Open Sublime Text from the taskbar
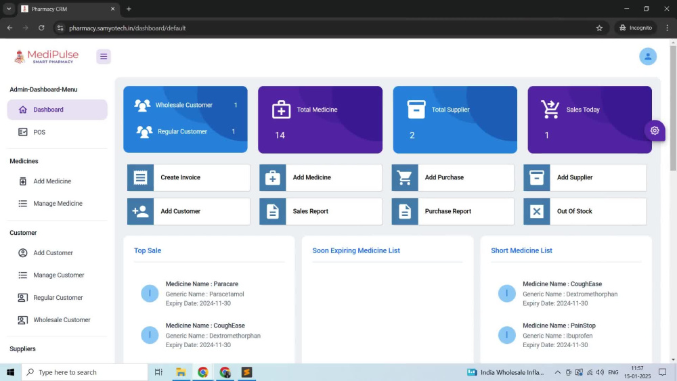This screenshot has width=677, height=381. click(x=246, y=372)
